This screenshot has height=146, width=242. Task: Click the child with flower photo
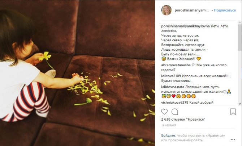pos(78,73)
